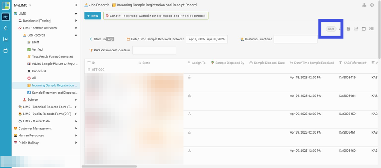Expand the Subcon tree arrow
Image resolution: width=381 pixels, height=168 pixels.
click(76, 100)
